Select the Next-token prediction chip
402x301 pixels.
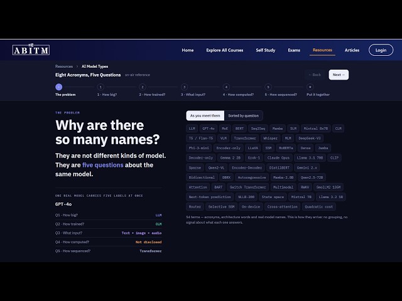click(210, 197)
